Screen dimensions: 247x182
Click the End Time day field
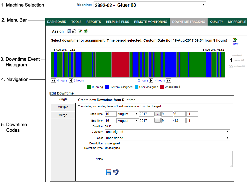[111, 121]
